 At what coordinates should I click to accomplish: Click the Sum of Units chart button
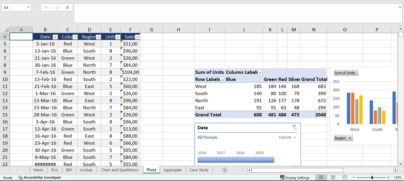[x=346, y=73]
